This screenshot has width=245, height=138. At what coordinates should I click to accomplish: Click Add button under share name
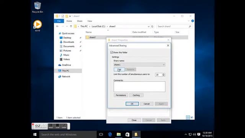click(119, 69)
